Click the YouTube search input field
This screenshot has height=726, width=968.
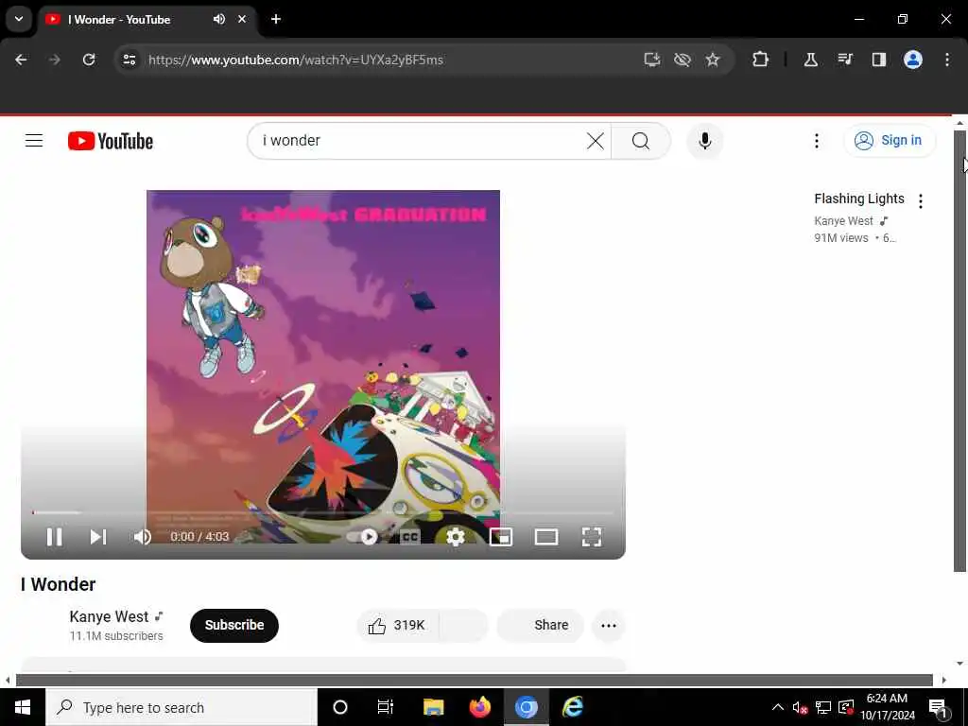(x=420, y=141)
